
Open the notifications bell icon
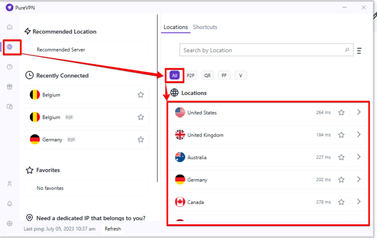[10, 204]
